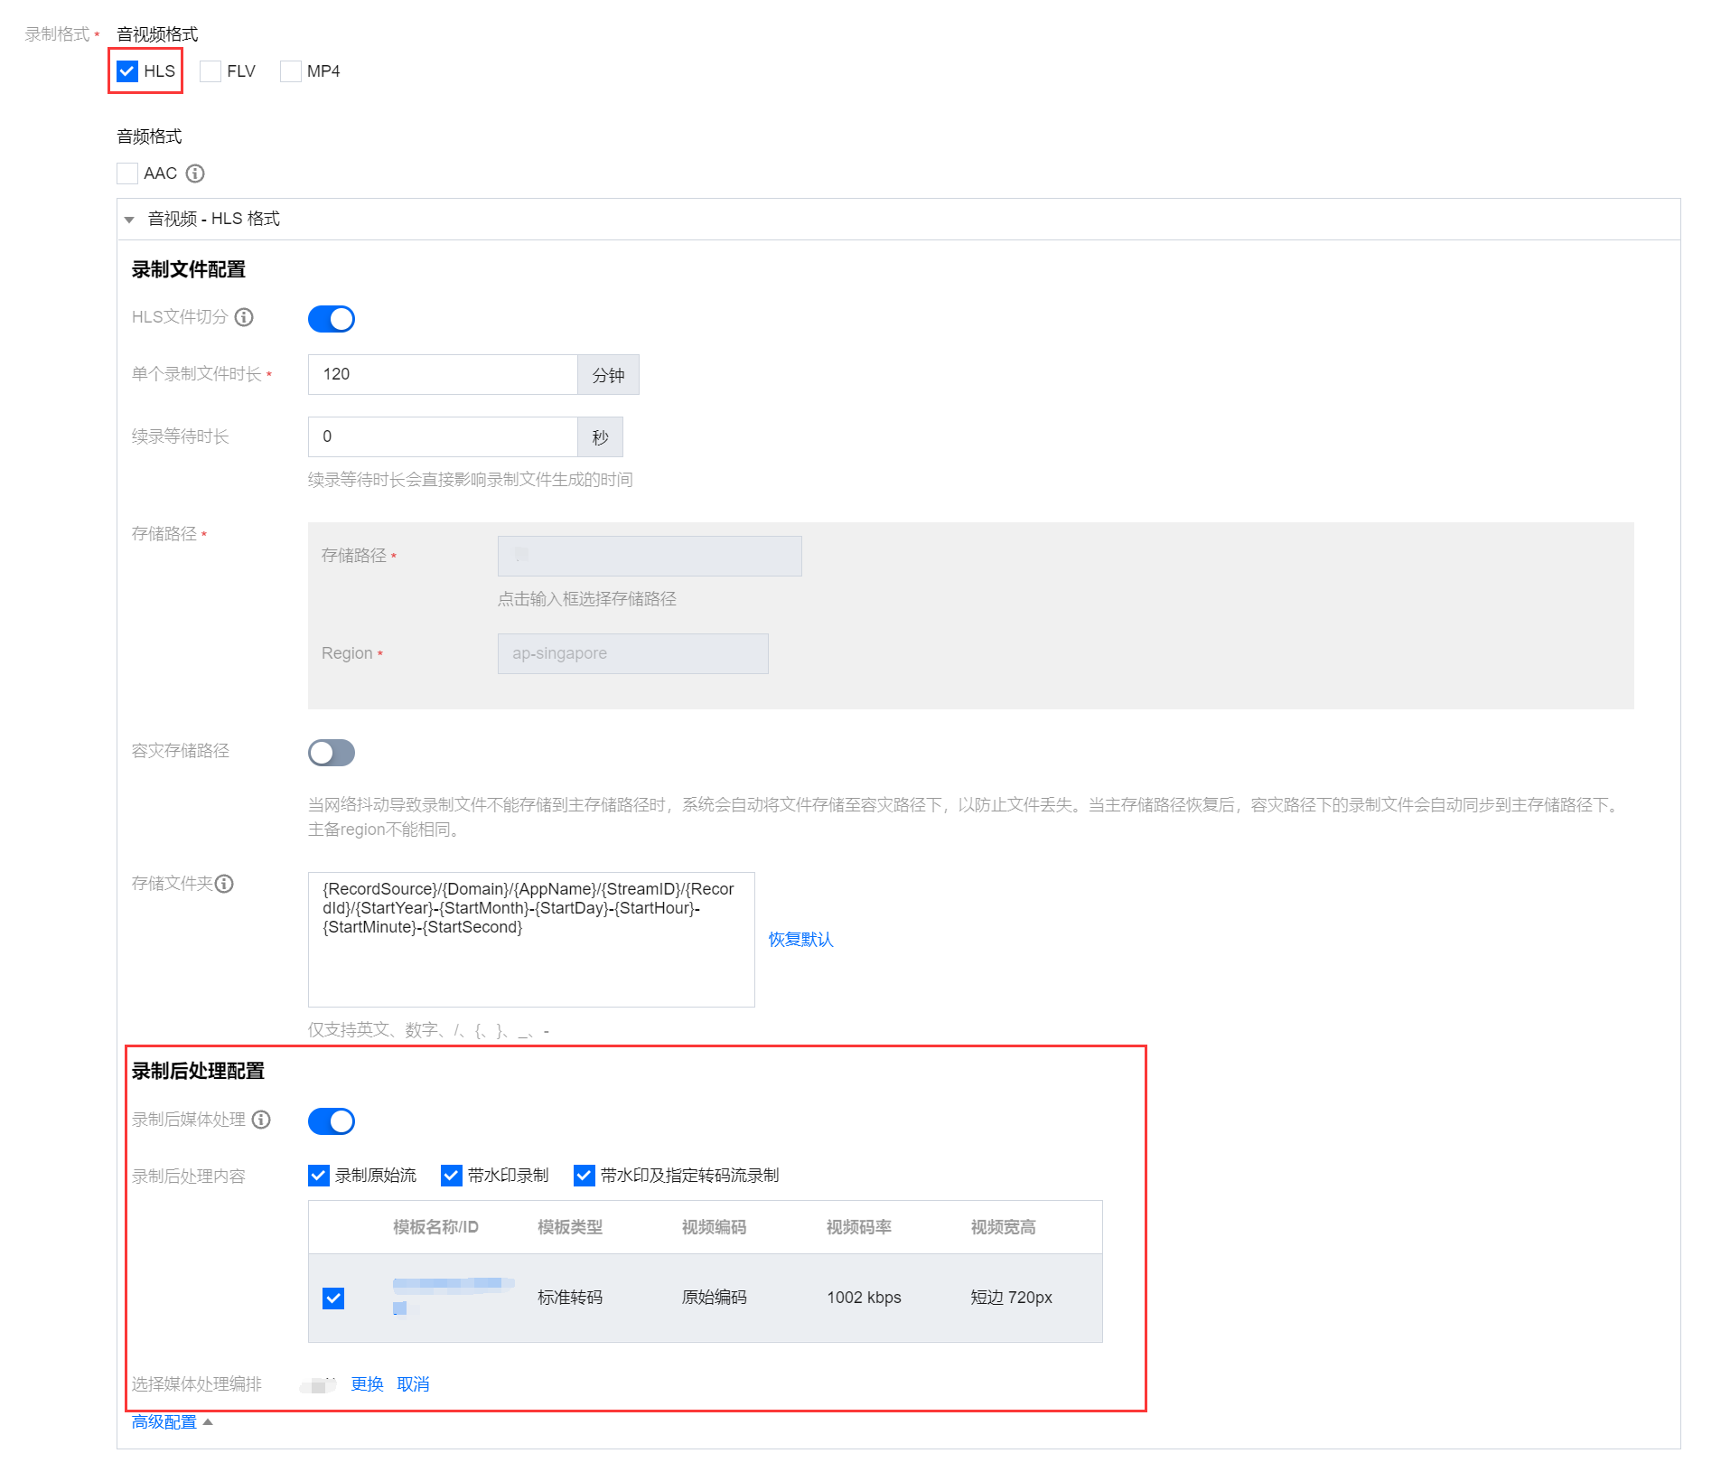Uncheck the HLS format checkbox
1721x1472 pixels.
pyautogui.click(x=127, y=71)
